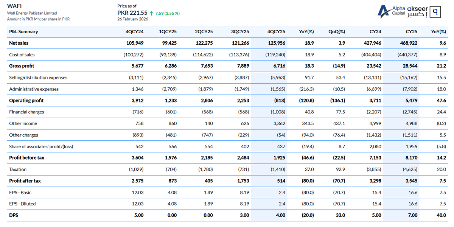This screenshot has height=227, width=454.
Task: Click the CY25 DPS value 7.00
Action: tap(413, 215)
